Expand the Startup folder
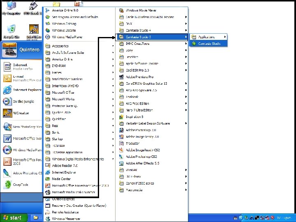The image size is (296, 222). (79, 139)
